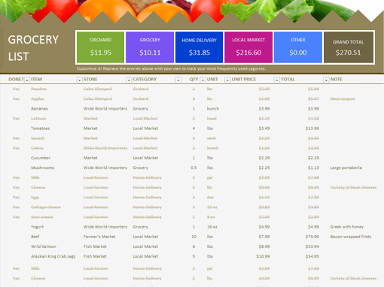This screenshot has height=287, width=384.
Task: Open the CATEGORY column filter dropdown
Action: tap(178, 80)
